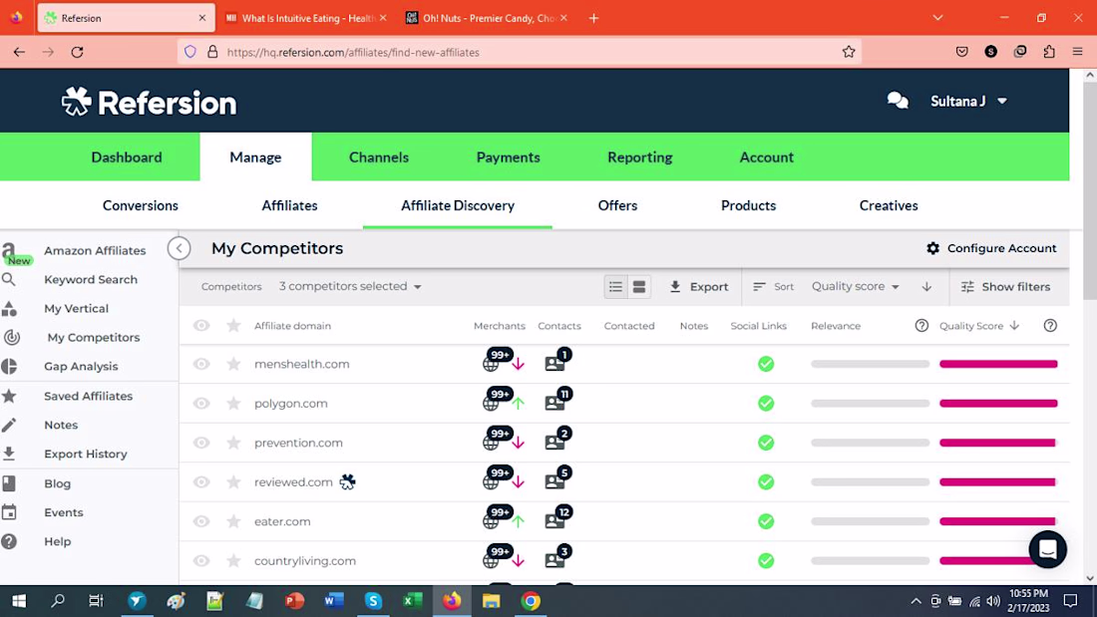Go to Conversions sub-tab
The image size is (1097, 617).
141,205
